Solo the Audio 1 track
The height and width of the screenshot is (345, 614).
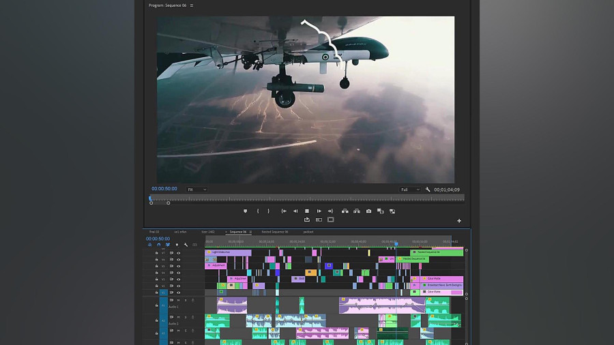click(186, 301)
